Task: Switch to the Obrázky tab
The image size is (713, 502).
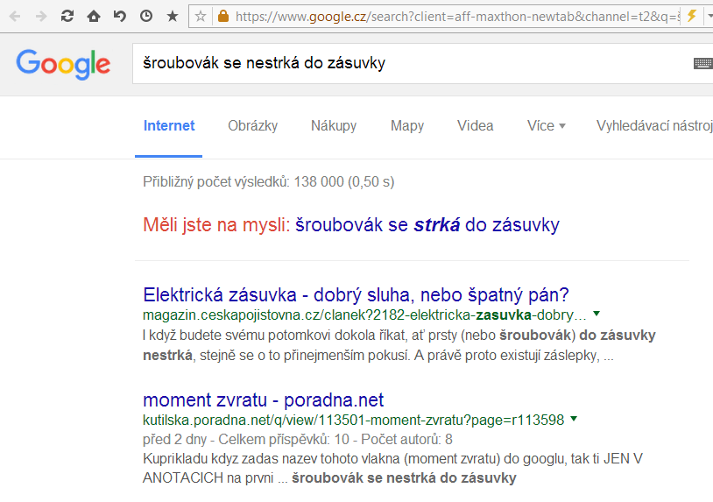Action: pyautogui.click(x=252, y=125)
